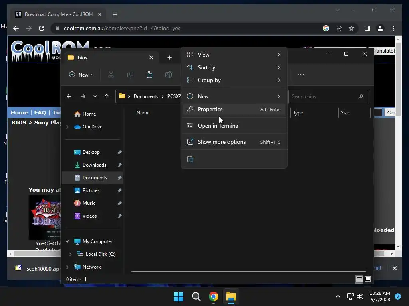Open the Group by submenu
Screen dimensions: 409x306
(234, 80)
